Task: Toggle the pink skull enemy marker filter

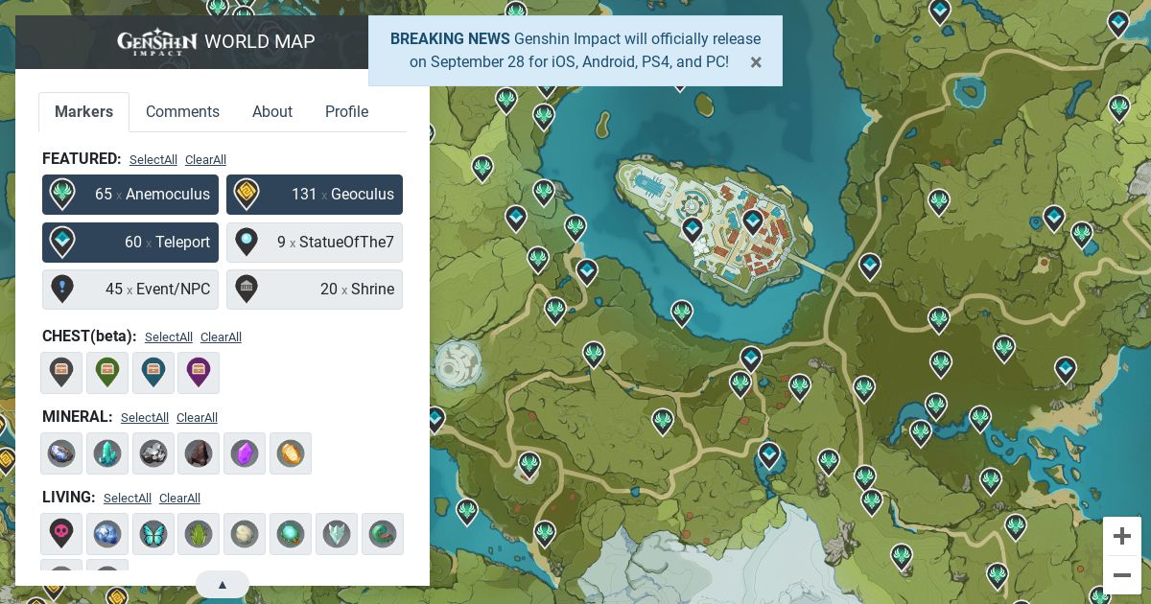Action: pyautogui.click(x=61, y=534)
